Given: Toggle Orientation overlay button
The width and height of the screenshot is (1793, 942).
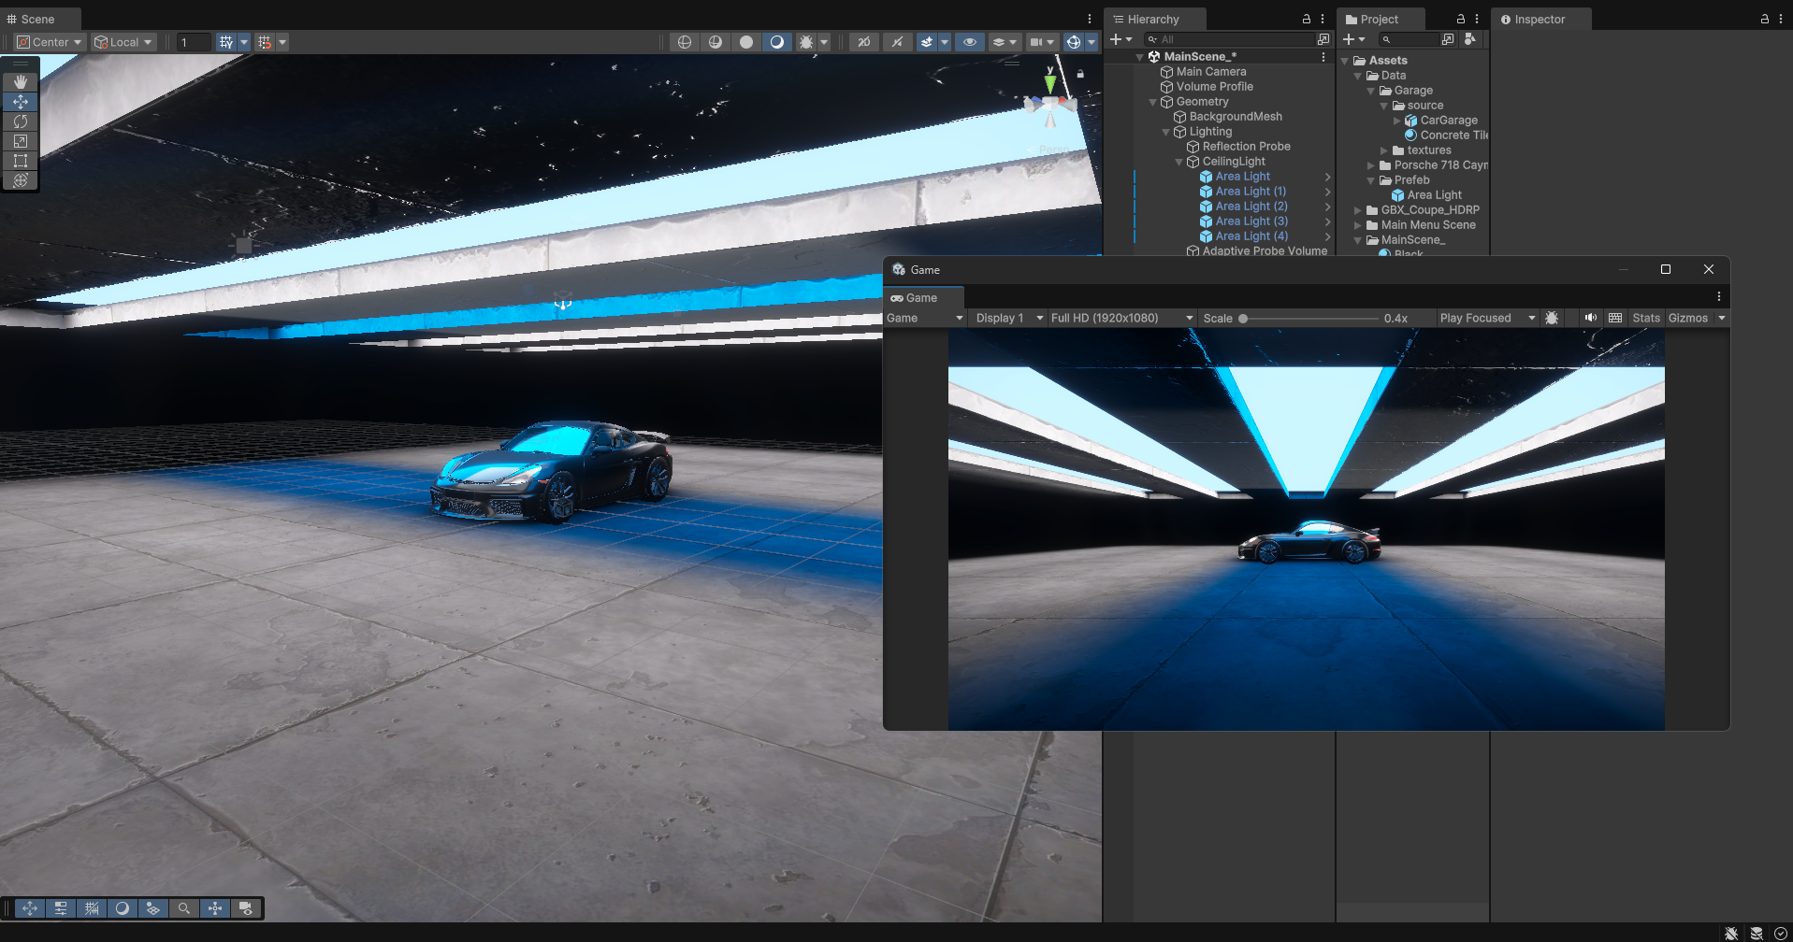Looking at the screenshot, I should tap(215, 908).
